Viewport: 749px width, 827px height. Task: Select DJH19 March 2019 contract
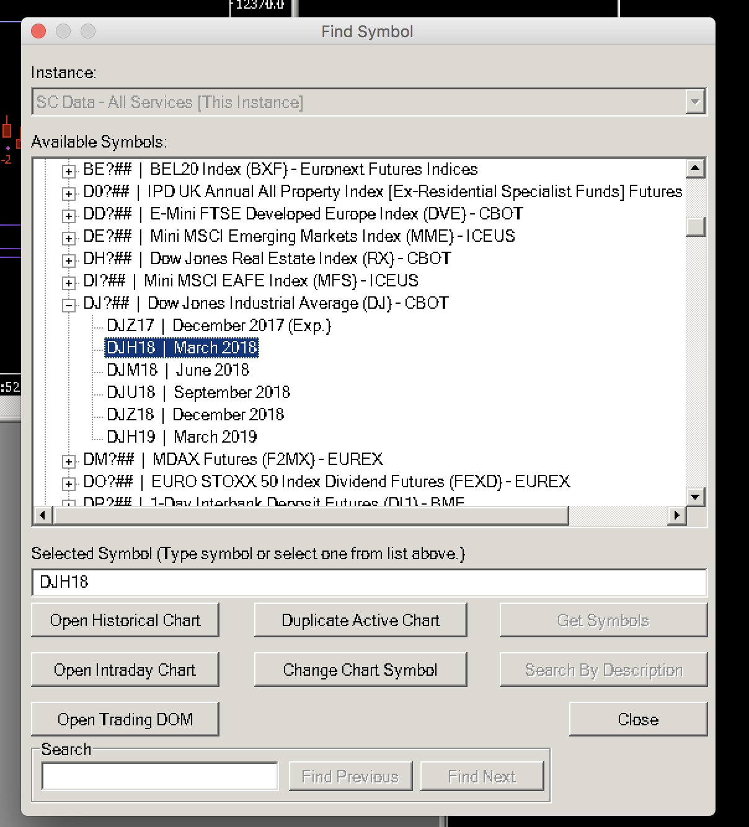182,437
